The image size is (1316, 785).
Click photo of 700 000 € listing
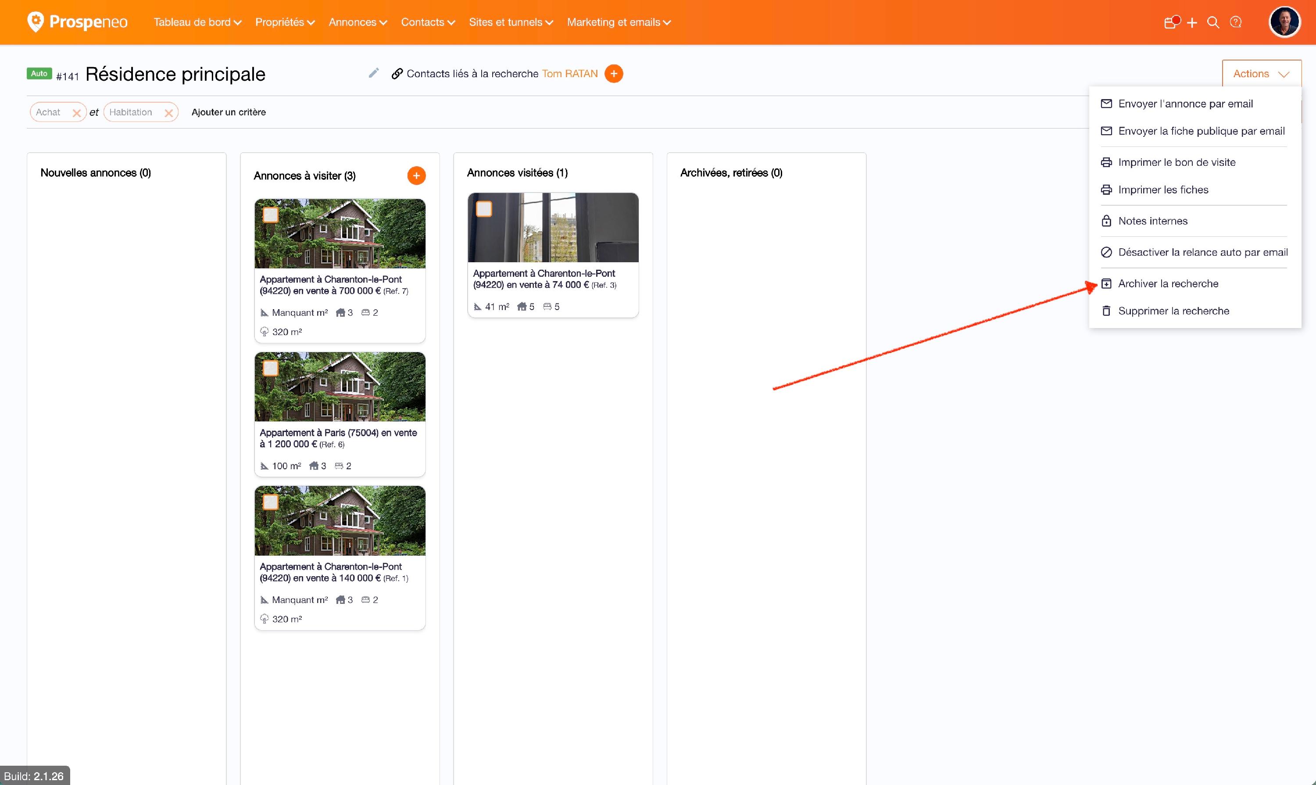(x=340, y=233)
